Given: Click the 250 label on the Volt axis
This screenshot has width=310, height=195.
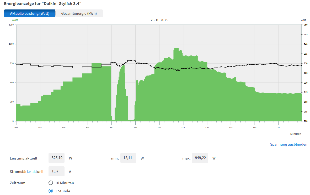Looking at the screenshot, I should click(x=305, y=25).
